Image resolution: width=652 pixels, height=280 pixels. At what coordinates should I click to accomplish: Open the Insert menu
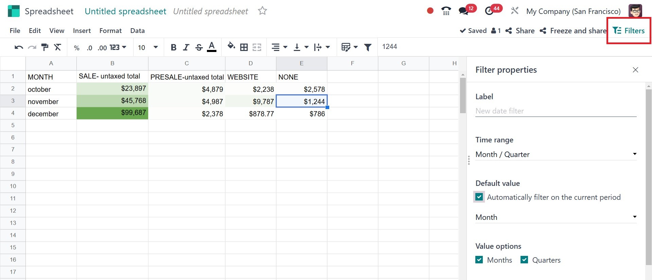pyautogui.click(x=82, y=31)
